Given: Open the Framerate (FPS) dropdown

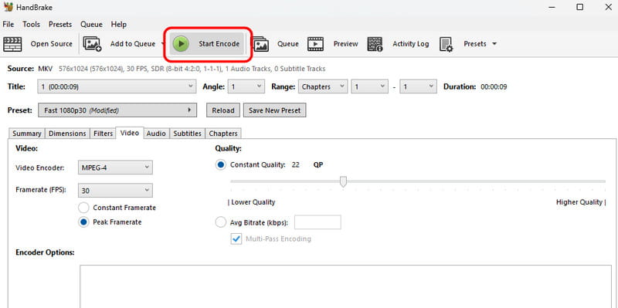Looking at the screenshot, I should click(x=115, y=191).
